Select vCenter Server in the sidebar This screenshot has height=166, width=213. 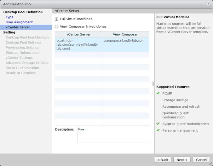tap(17, 27)
